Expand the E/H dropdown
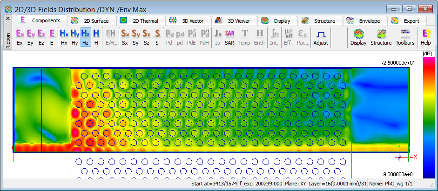 (x=111, y=37)
